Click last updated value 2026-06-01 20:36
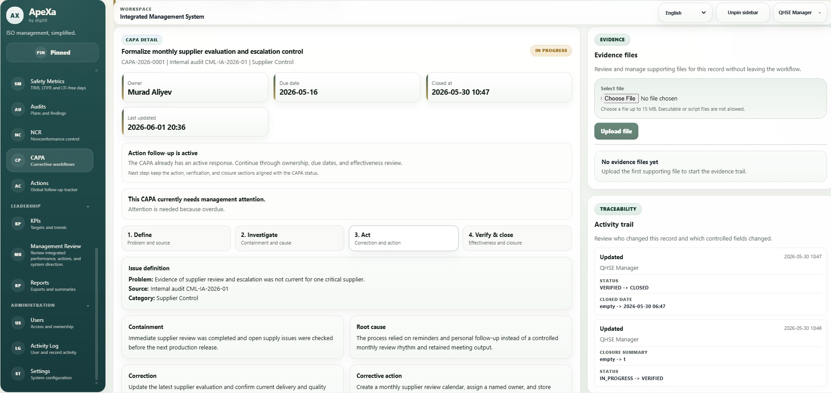The width and height of the screenshot is (831, 393). (x=157, y=127)
